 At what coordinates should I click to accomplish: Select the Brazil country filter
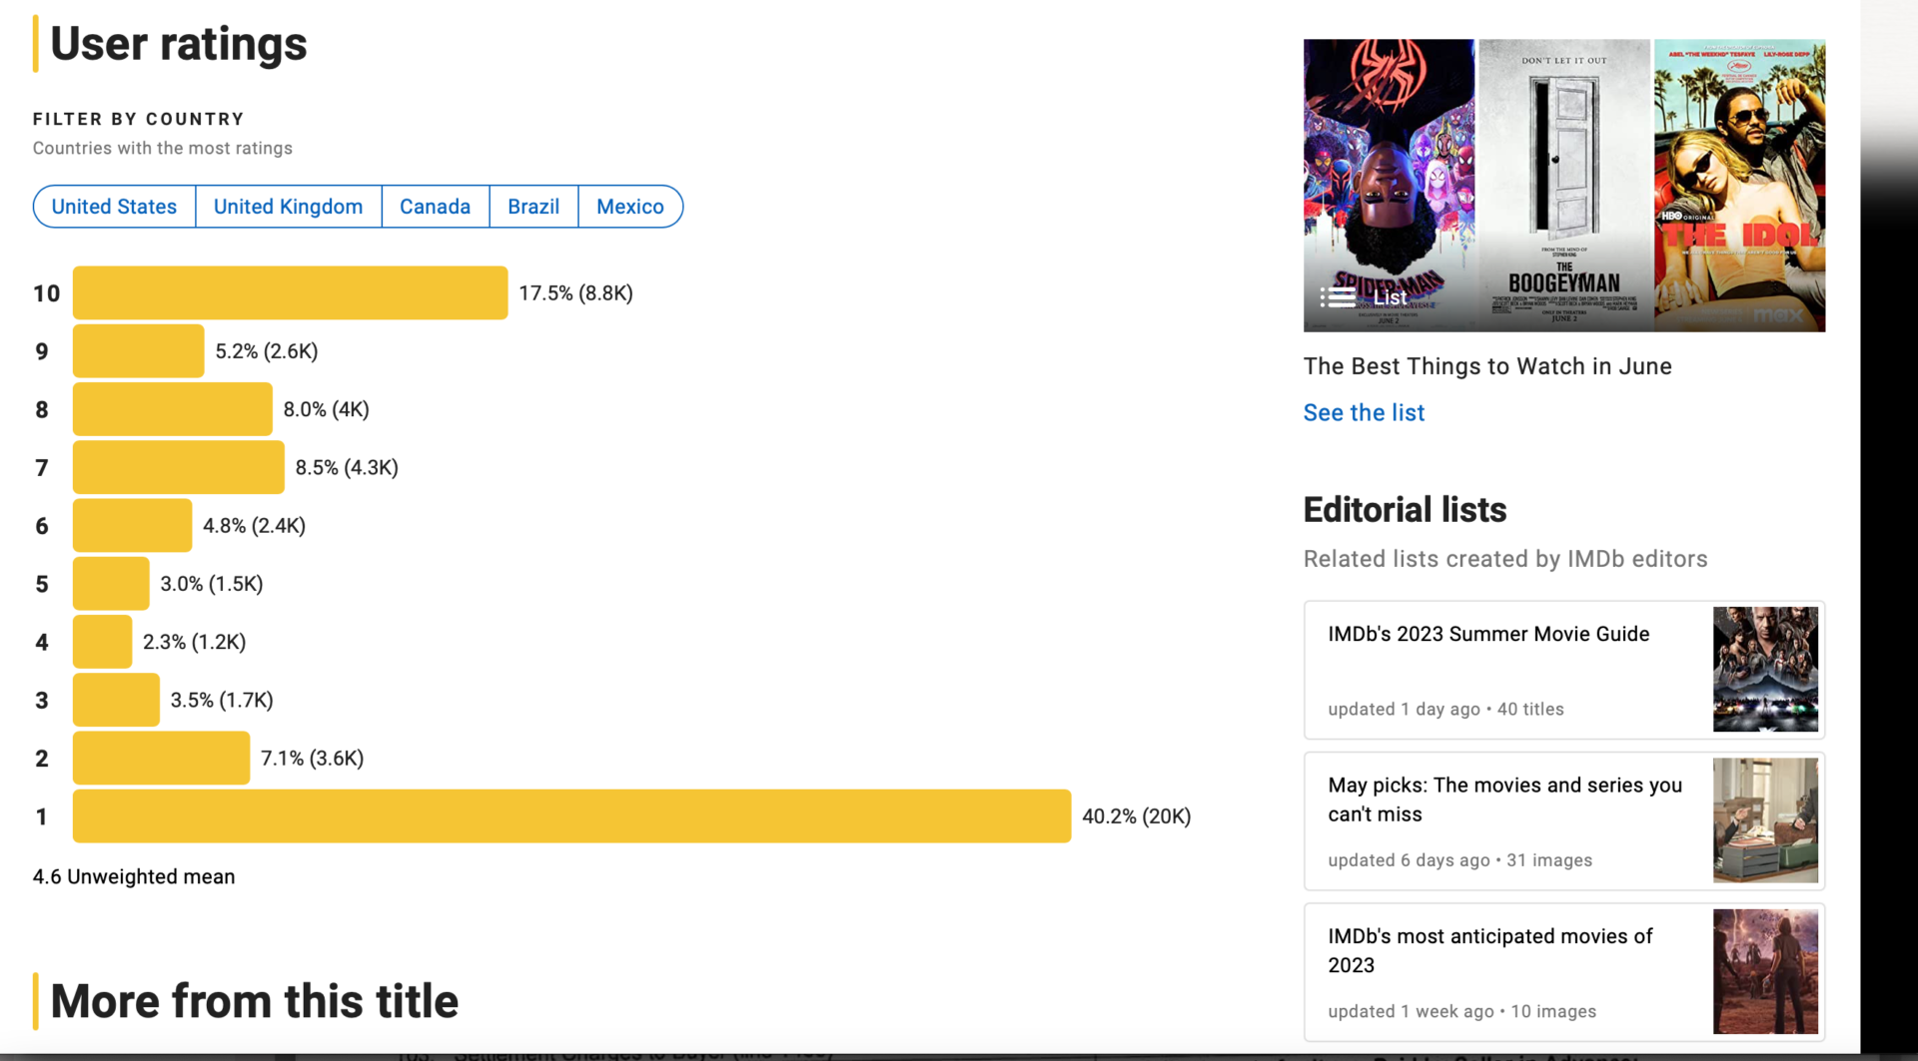point(533,207)
